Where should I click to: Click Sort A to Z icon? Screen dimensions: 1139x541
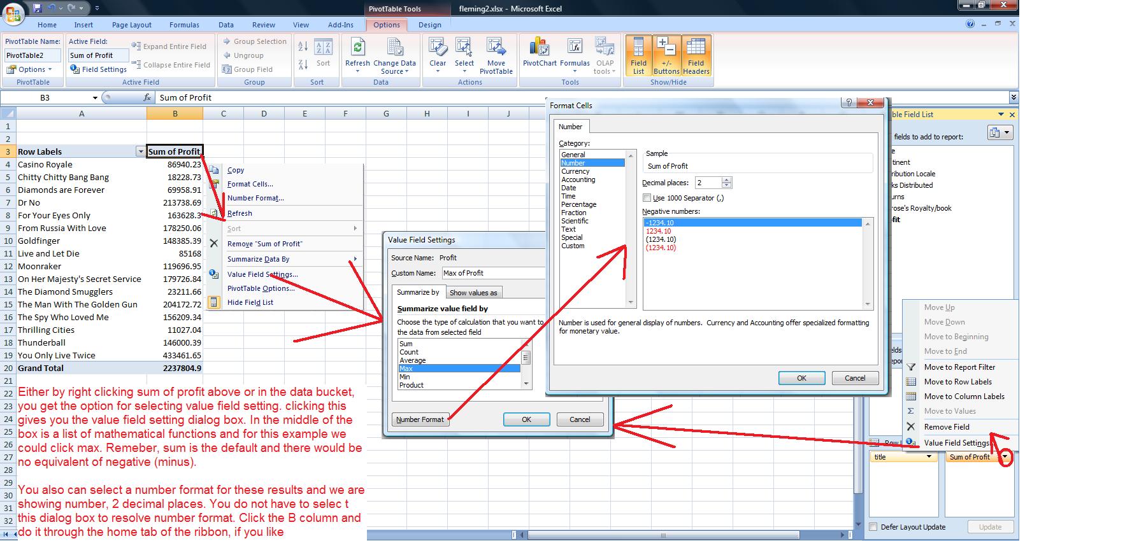[303, 46]
